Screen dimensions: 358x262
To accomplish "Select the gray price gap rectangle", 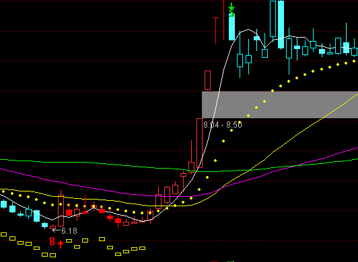I will (280, 105).
